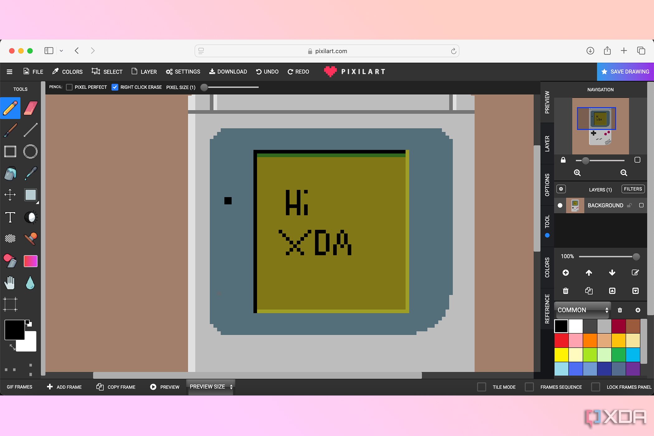Adjust the layer opacity 100% slider
The width and height of the screenshot is (654, 436).
click(609, 257)
